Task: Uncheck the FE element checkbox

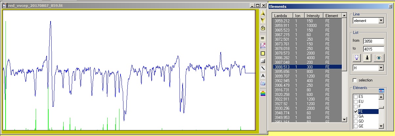Action: (355, 112)
